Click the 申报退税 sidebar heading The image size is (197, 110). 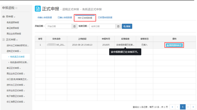[x=8, y=8]
